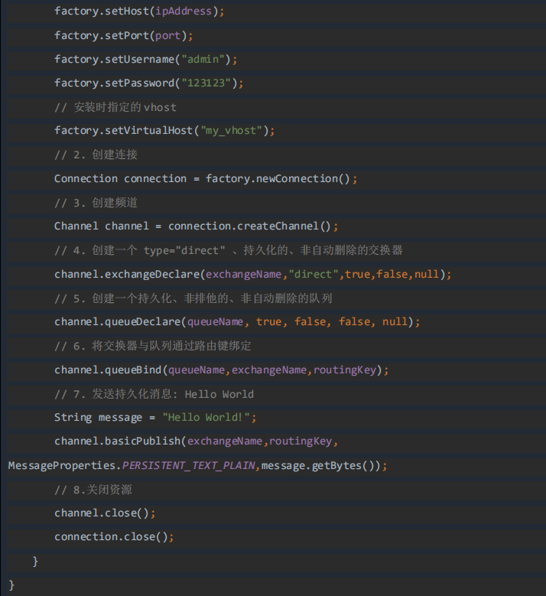Click factory.newConnection() call

pyautogui.click(x=278, y=179)
